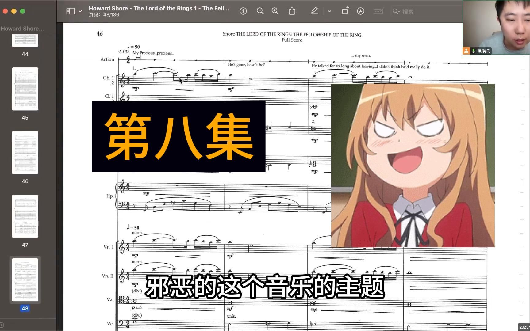Click the green fullscreen window button
Image resolution: width=530 pixels, height=331 pixels.
(22, 11)
